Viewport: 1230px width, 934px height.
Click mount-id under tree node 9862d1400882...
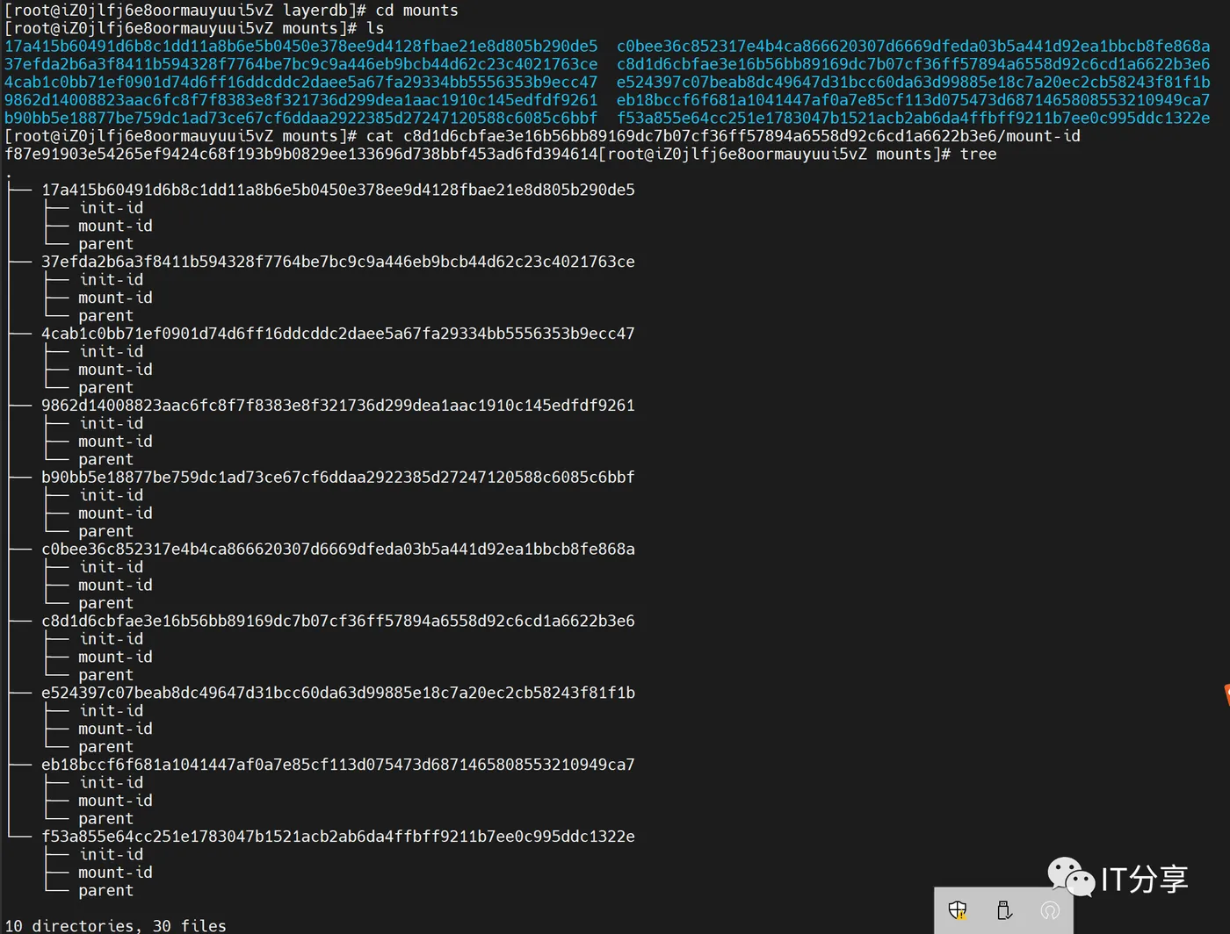click(x=115, y=442)
